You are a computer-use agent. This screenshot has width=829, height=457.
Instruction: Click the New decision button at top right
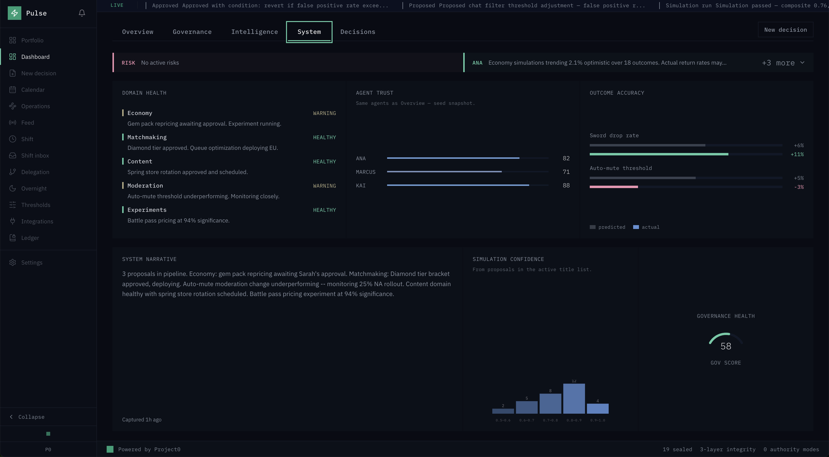(x=785, y=30)
